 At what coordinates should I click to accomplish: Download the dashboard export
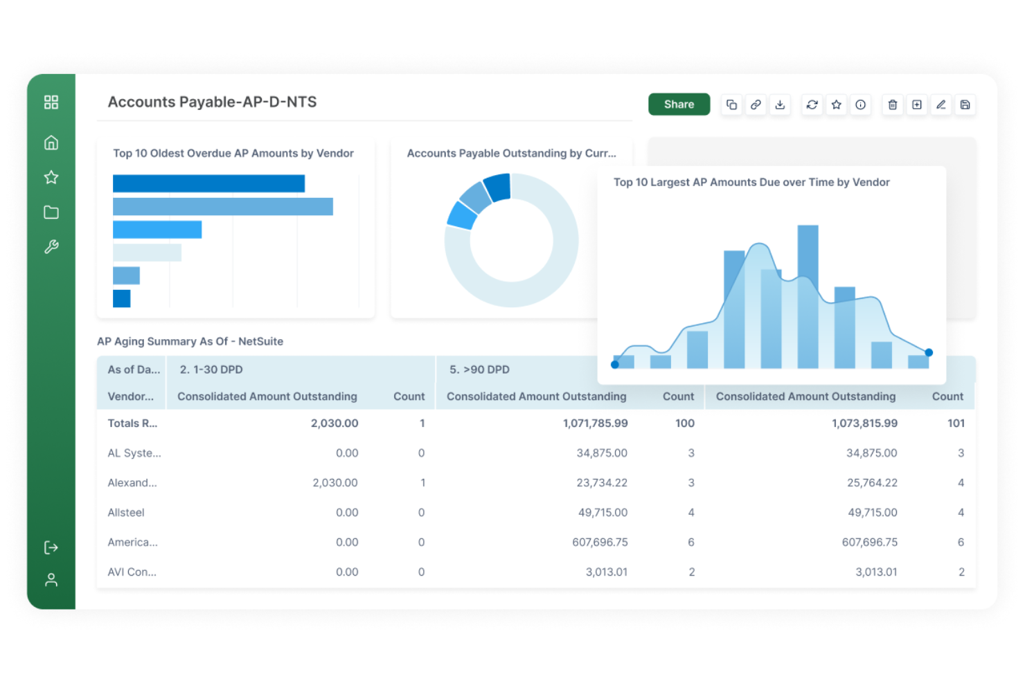click(781, 104)
